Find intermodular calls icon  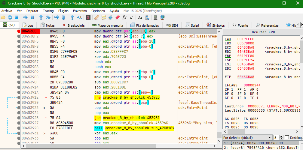(x=147, y=17)
